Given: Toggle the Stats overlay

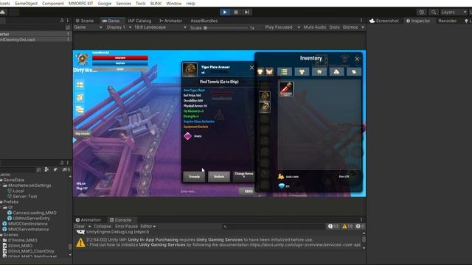Looking at the screenshot, I should (x=334, y=27).
